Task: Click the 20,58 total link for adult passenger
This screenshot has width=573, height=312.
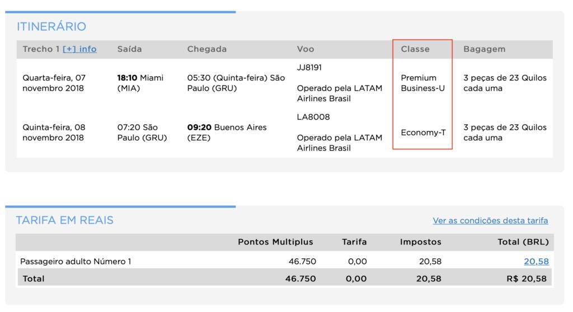Action: click(536, 261)
